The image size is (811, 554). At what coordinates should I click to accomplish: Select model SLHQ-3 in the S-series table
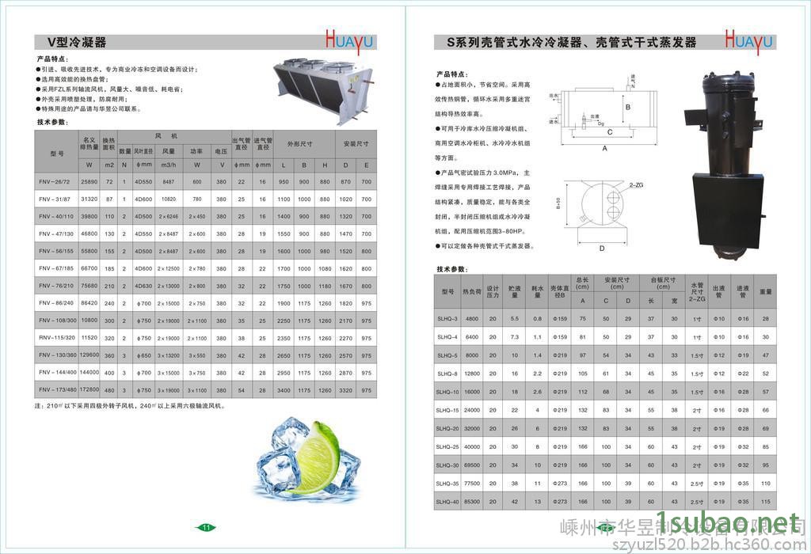click(x=447, y=319)
